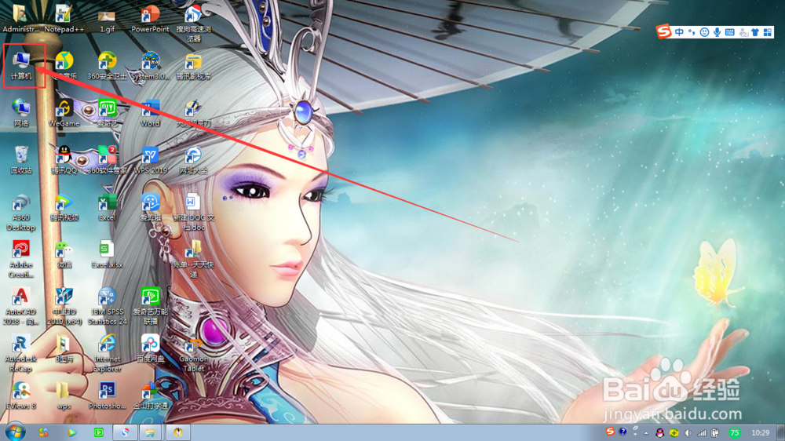Click the media player taskbar icon
The height and width of the screenshot is (441, 785).
[71, 432]
